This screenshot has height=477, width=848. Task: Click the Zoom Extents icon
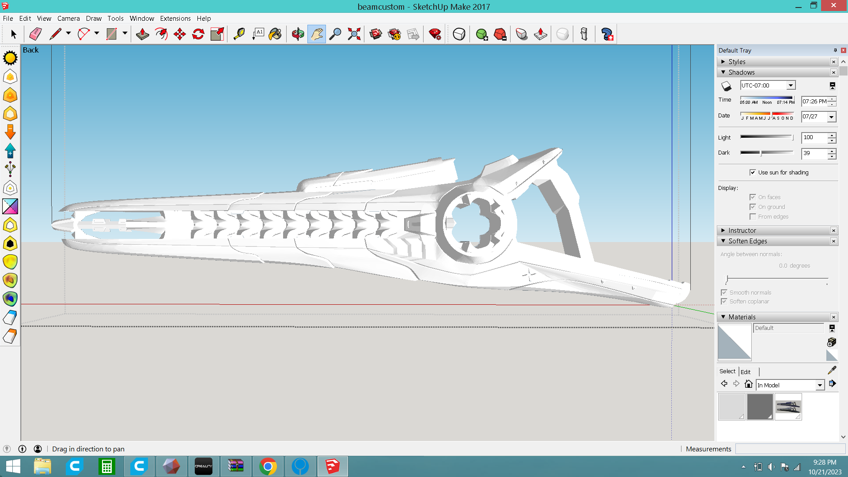tap(354, 34)
